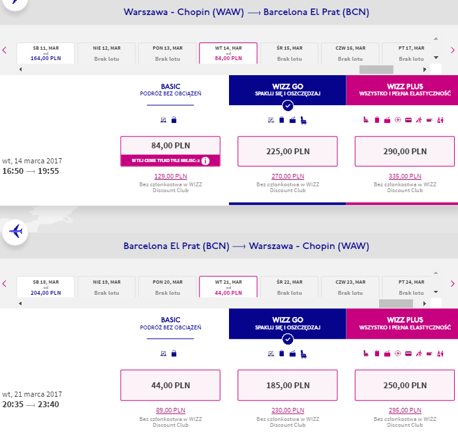Choose the 250,00 PLN Wizz Plus fare
458x434 pixels.
pos(405,385)
